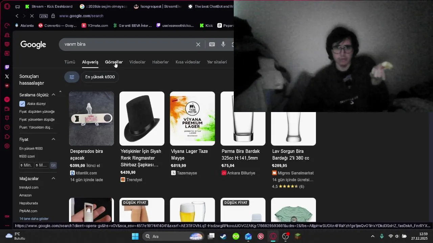The image size is (433, 243).
Task: Open Opera sidebar settings gear
Action: [x=7, y=146]
